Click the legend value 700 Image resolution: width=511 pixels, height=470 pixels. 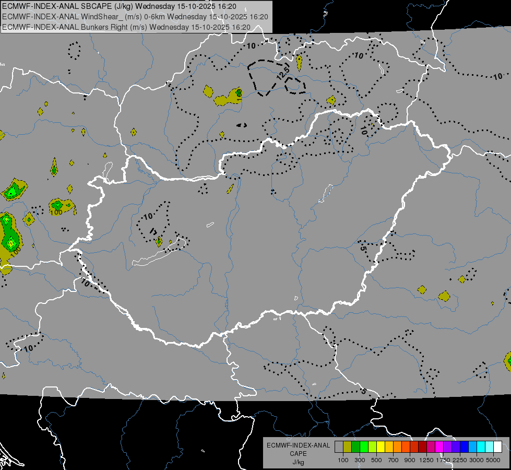tap(394, 460)
